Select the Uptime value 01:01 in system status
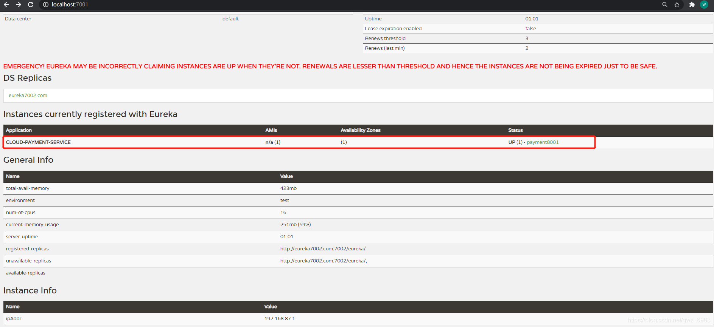 click(532, 19)
